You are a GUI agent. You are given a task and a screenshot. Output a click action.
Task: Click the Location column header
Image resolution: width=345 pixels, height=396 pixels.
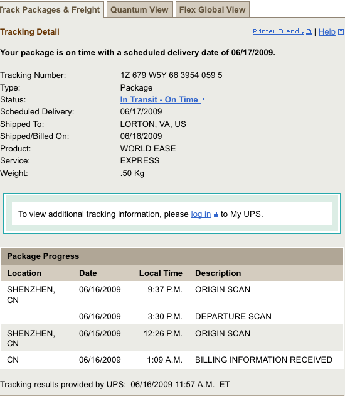point(24,273)
